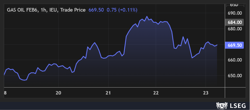Click the blue 669.50 current price tag
This screenshot has height=110, width=250.
(x=235, y=45)
